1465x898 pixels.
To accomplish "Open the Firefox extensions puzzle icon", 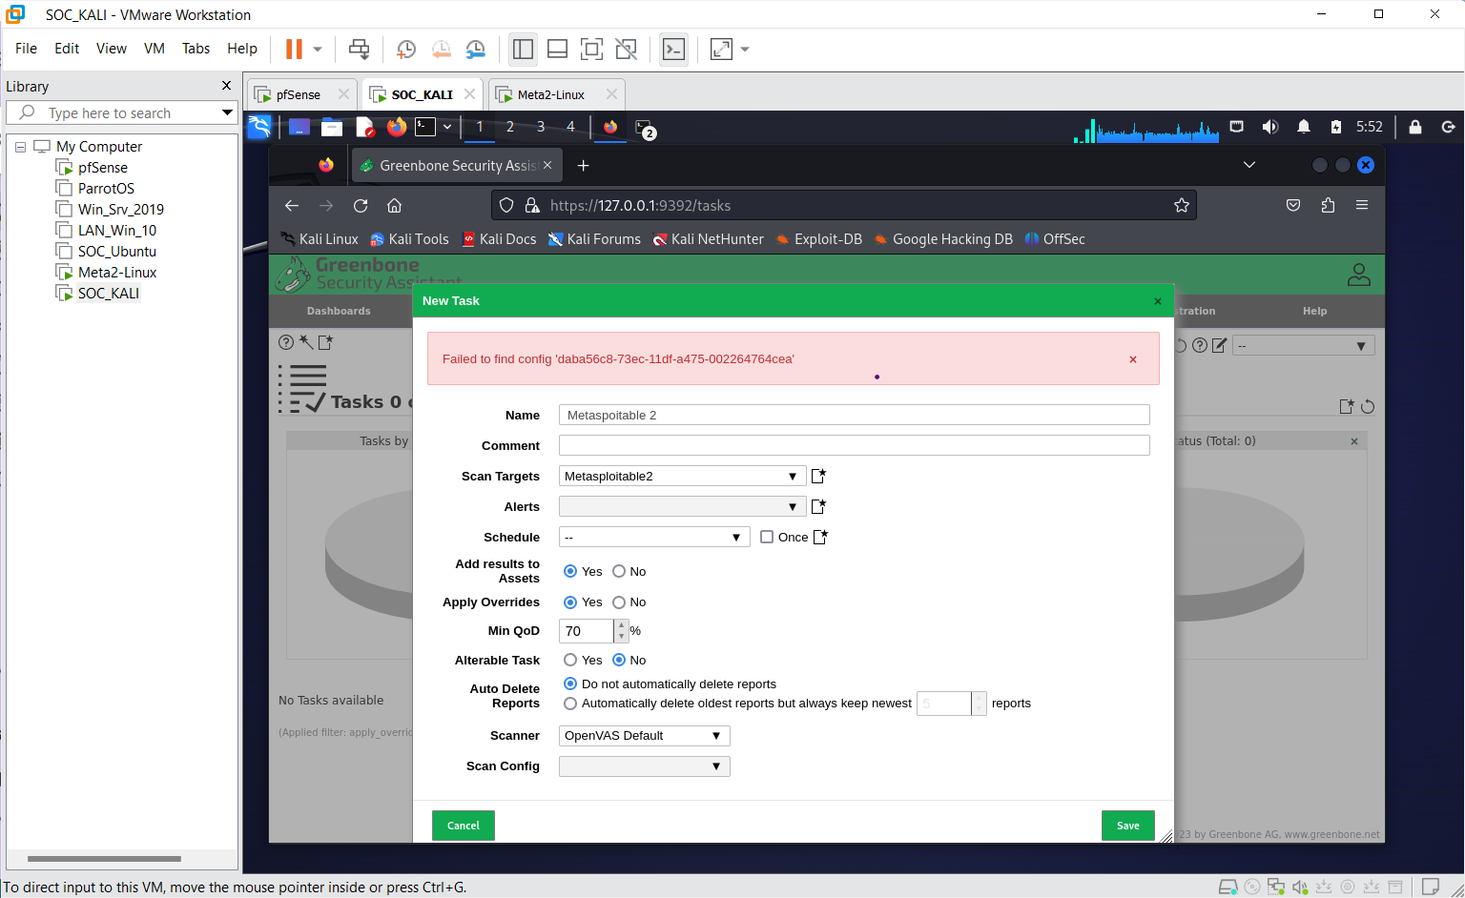I will (1328, 205).
